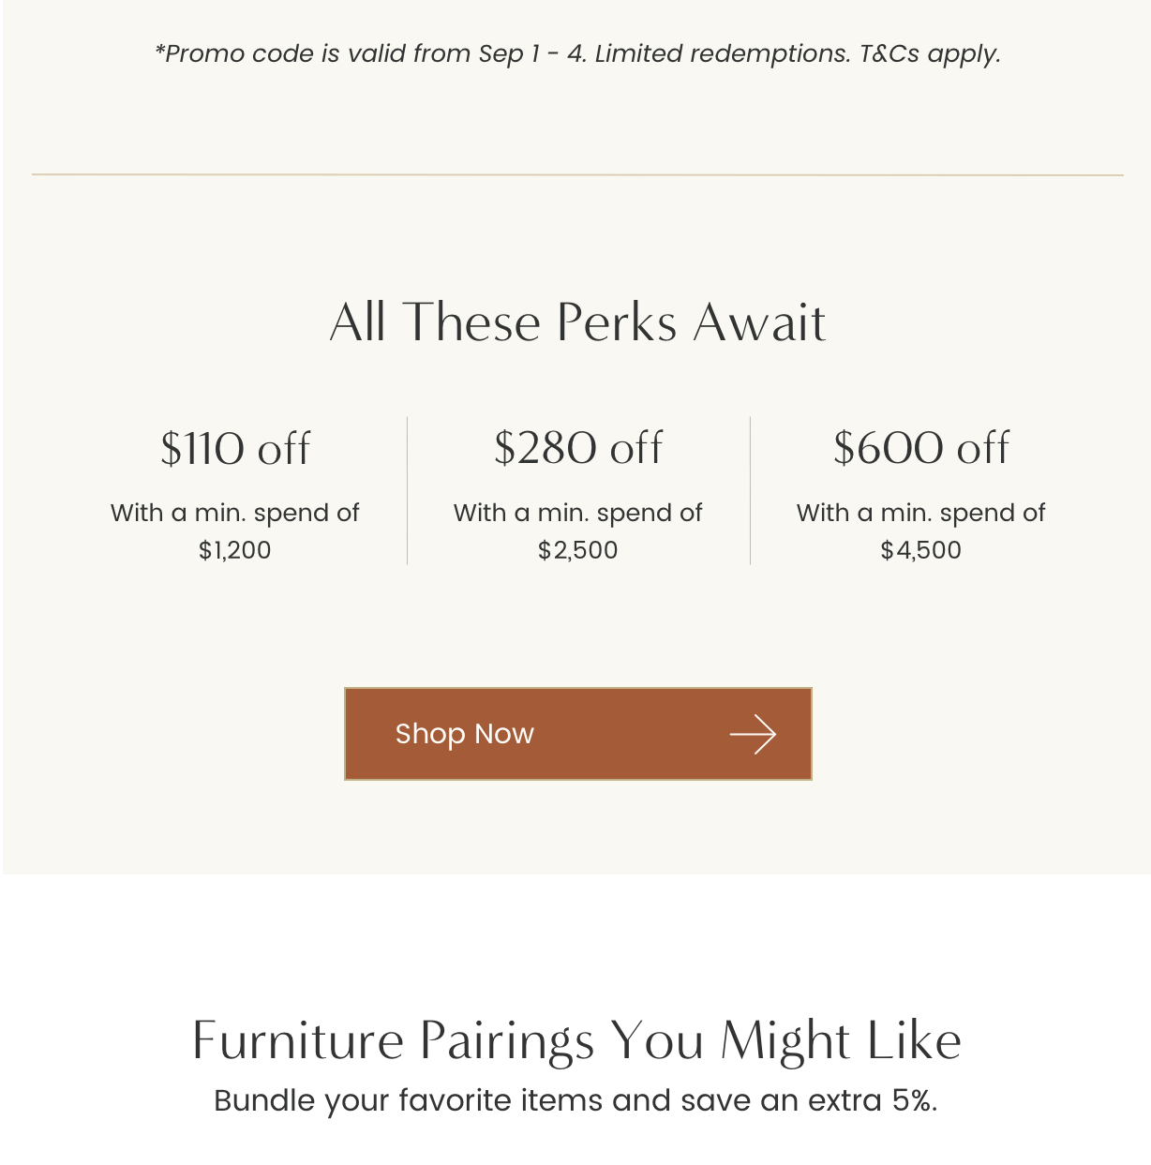Screen dimensions: 1151x1165
Task: Click the 'Shop Now' label text
Action: tap(465, 734)
